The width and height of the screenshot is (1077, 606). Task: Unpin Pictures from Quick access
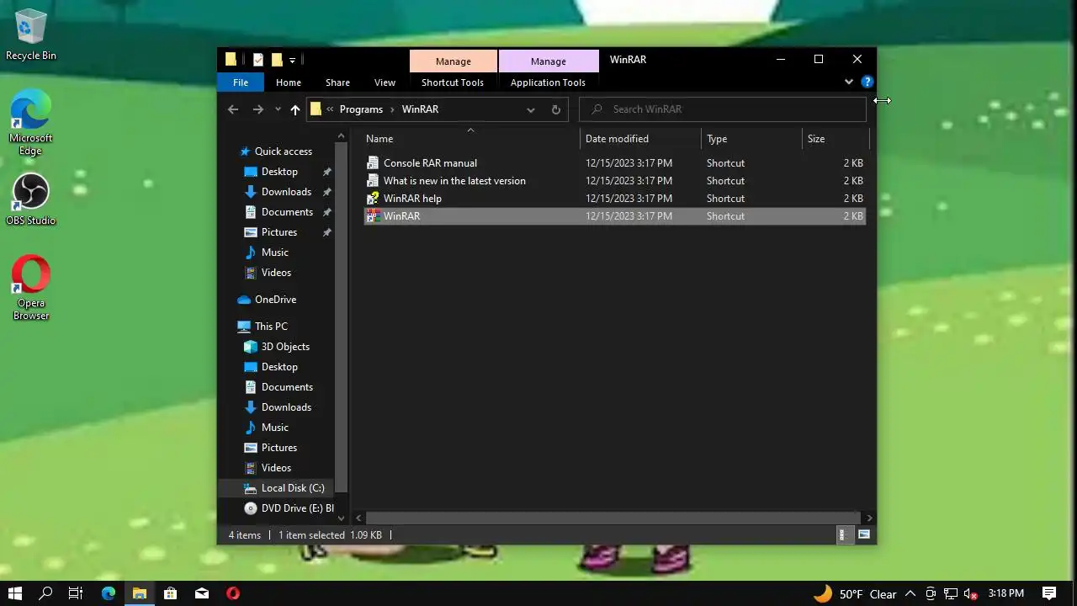pyautogui.click(x=327, y=232)
